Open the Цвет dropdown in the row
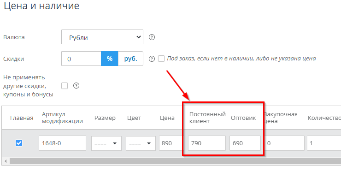This screenshot has height=172, width=341. (x=141, y=143)
